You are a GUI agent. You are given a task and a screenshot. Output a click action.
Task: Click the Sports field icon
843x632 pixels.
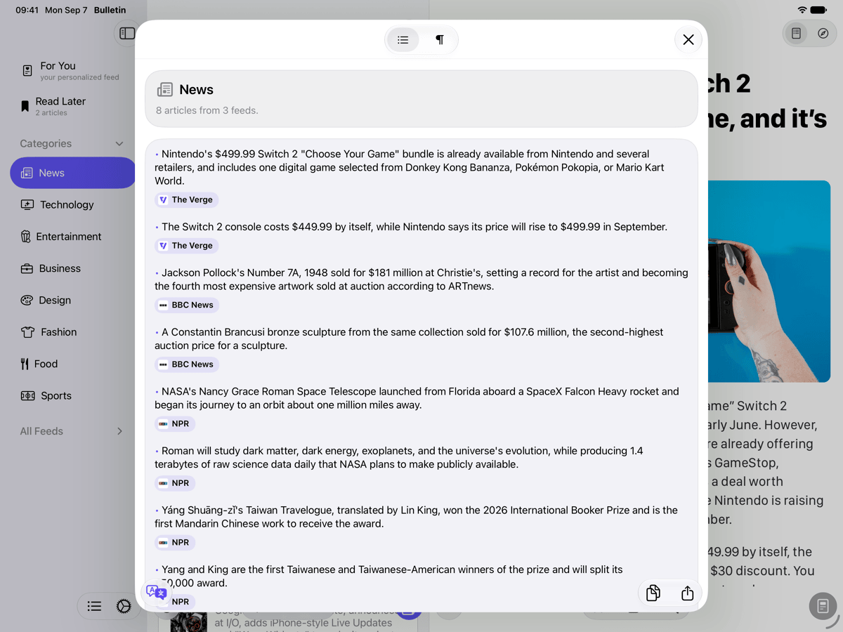pos(27,395)
